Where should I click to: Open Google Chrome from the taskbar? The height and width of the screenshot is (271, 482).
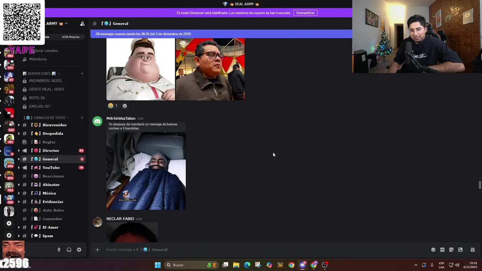(x=291, y=265)
